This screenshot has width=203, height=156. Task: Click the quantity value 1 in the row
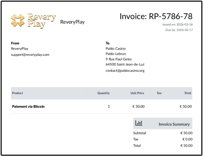click(x=109, y=106)
